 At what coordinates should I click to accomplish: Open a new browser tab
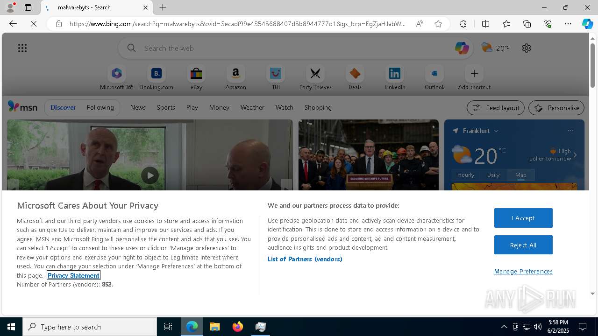pos(163,7)
